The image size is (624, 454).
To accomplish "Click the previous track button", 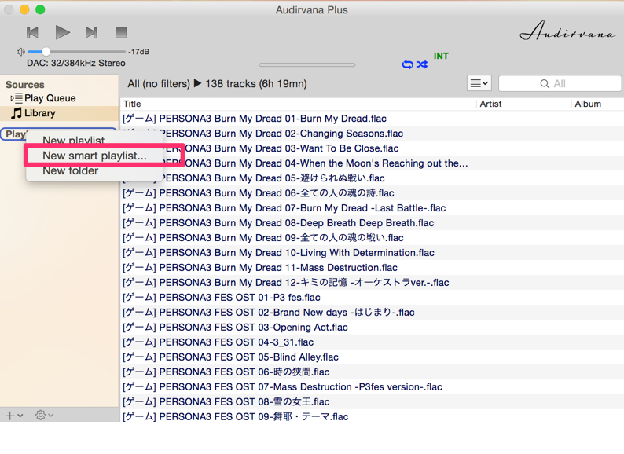I will tap(32, 32).
